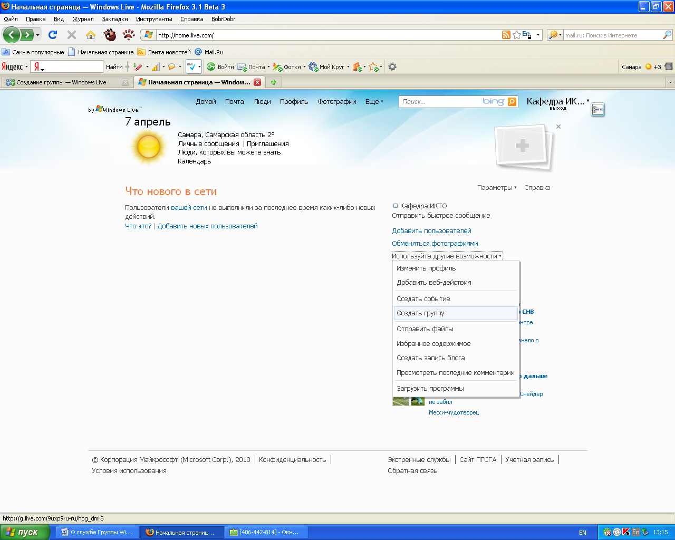This screenshot has width=675, height=540.
Task: Open the Файл menu
Action: point(11,19)
